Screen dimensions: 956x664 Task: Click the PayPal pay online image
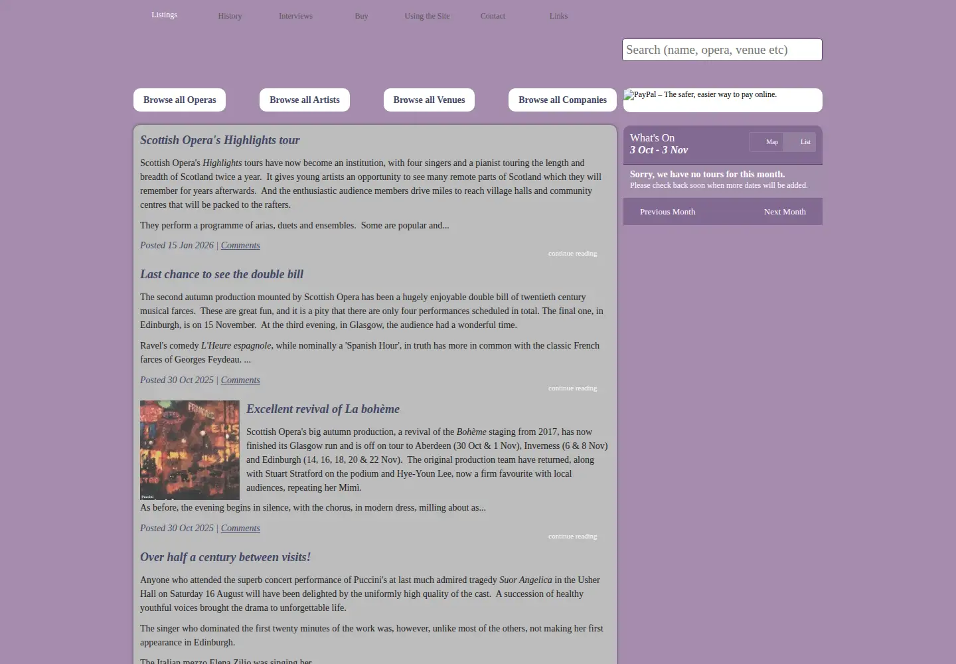pyautogui.click(x=722, y=100)
